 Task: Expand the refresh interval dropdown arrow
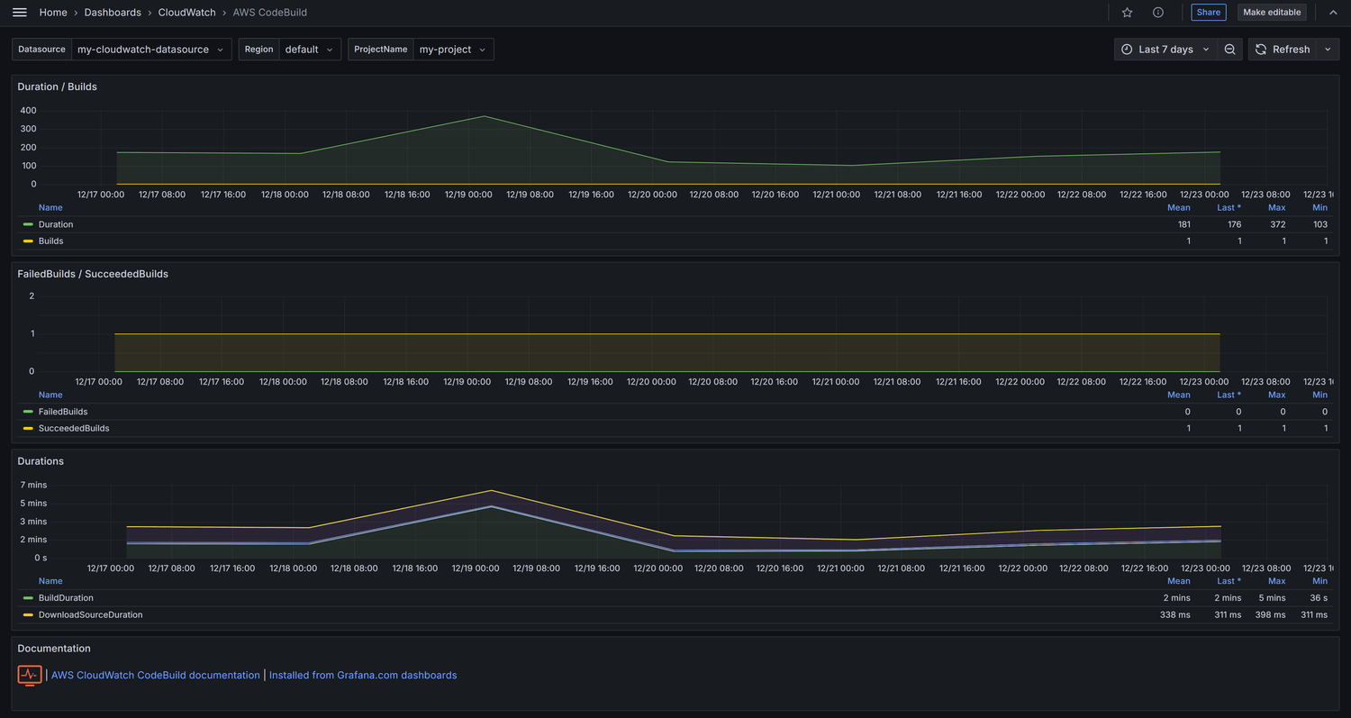pyautogui.click(x=1328, y=50)
